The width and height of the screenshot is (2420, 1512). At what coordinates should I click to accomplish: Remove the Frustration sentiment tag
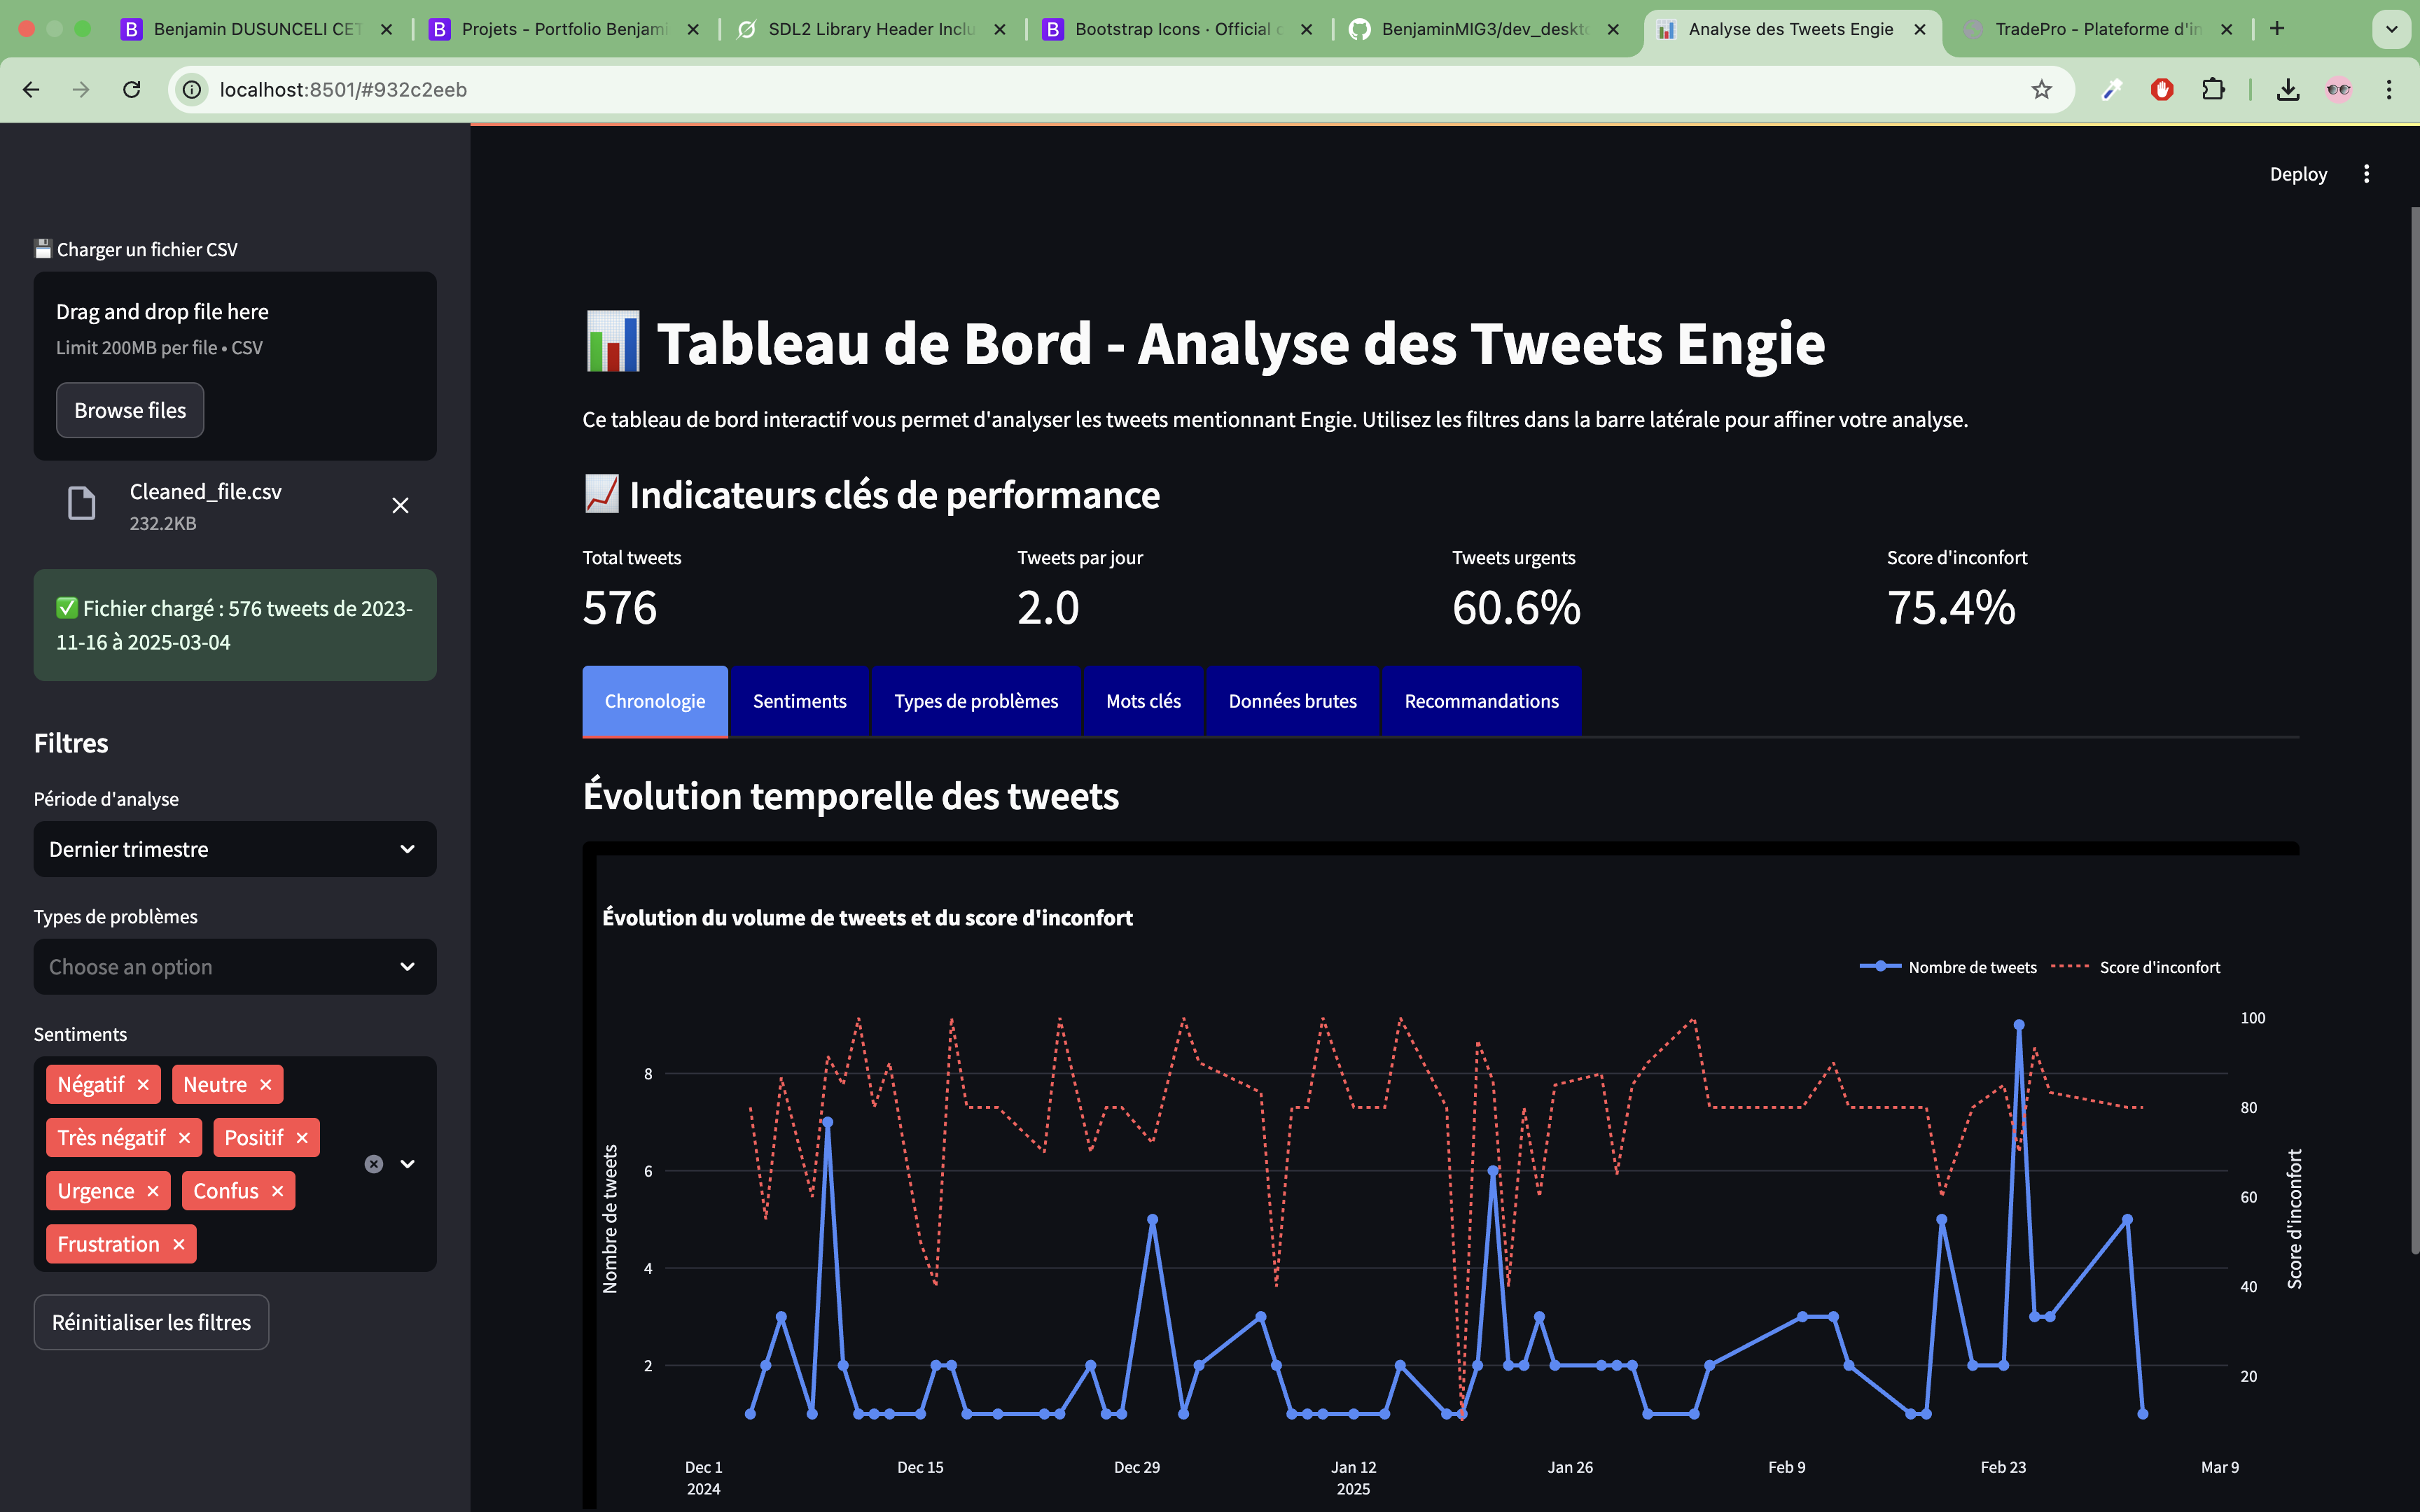[x=179, y=1245]
